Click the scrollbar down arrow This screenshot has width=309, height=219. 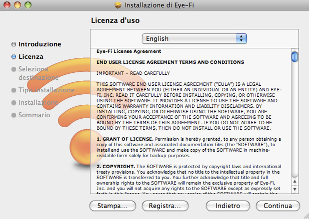click(294, 189)
